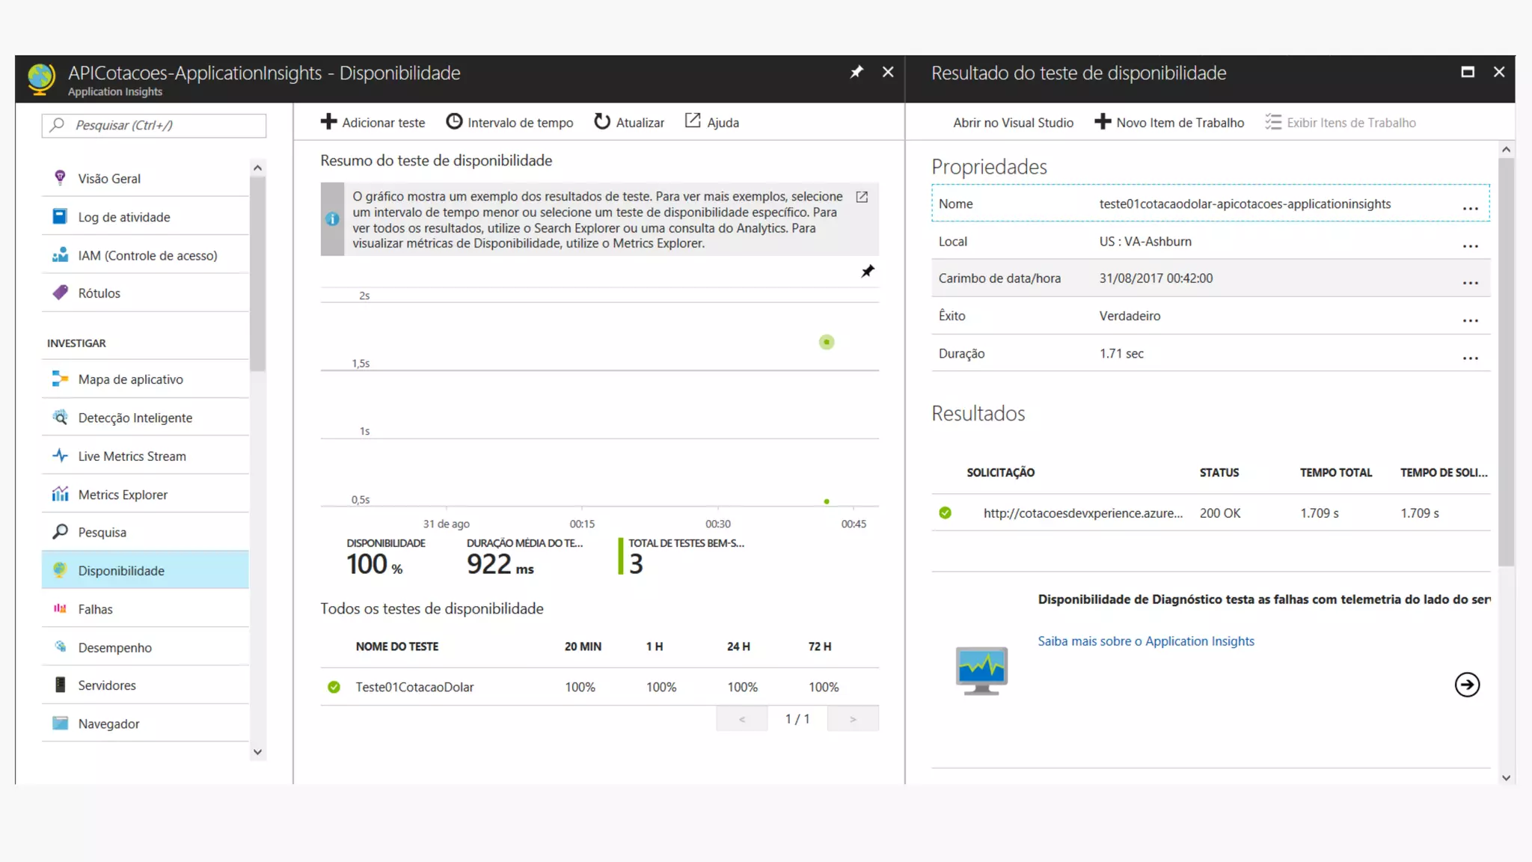The height and width of the screenshot is (862, 1532).
Task: Click the large green data point on chart
Action: [827, 342]
